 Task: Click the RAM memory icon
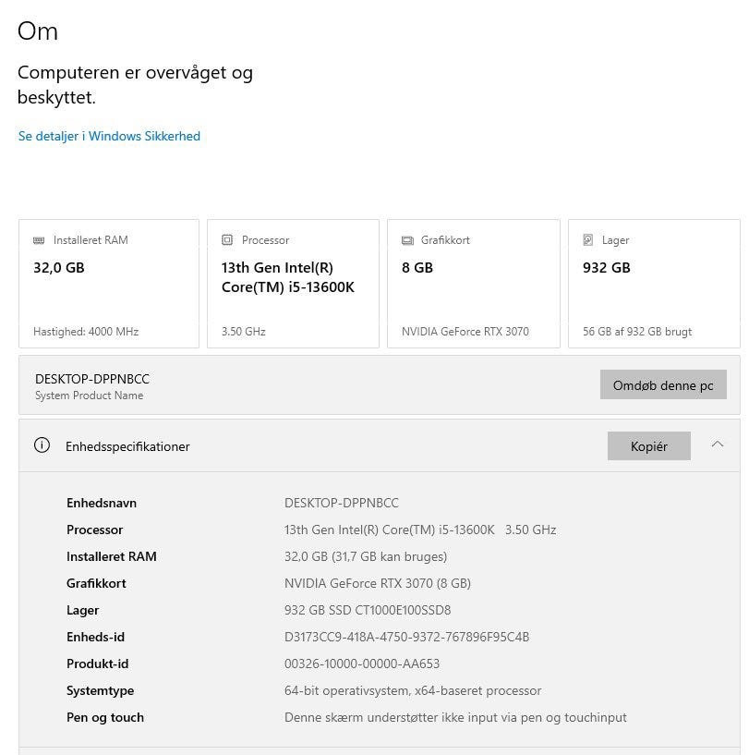coord(39,240)
